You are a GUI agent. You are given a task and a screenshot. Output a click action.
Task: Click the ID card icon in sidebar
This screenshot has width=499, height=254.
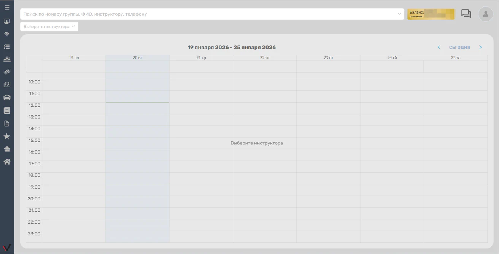[7, 21]
